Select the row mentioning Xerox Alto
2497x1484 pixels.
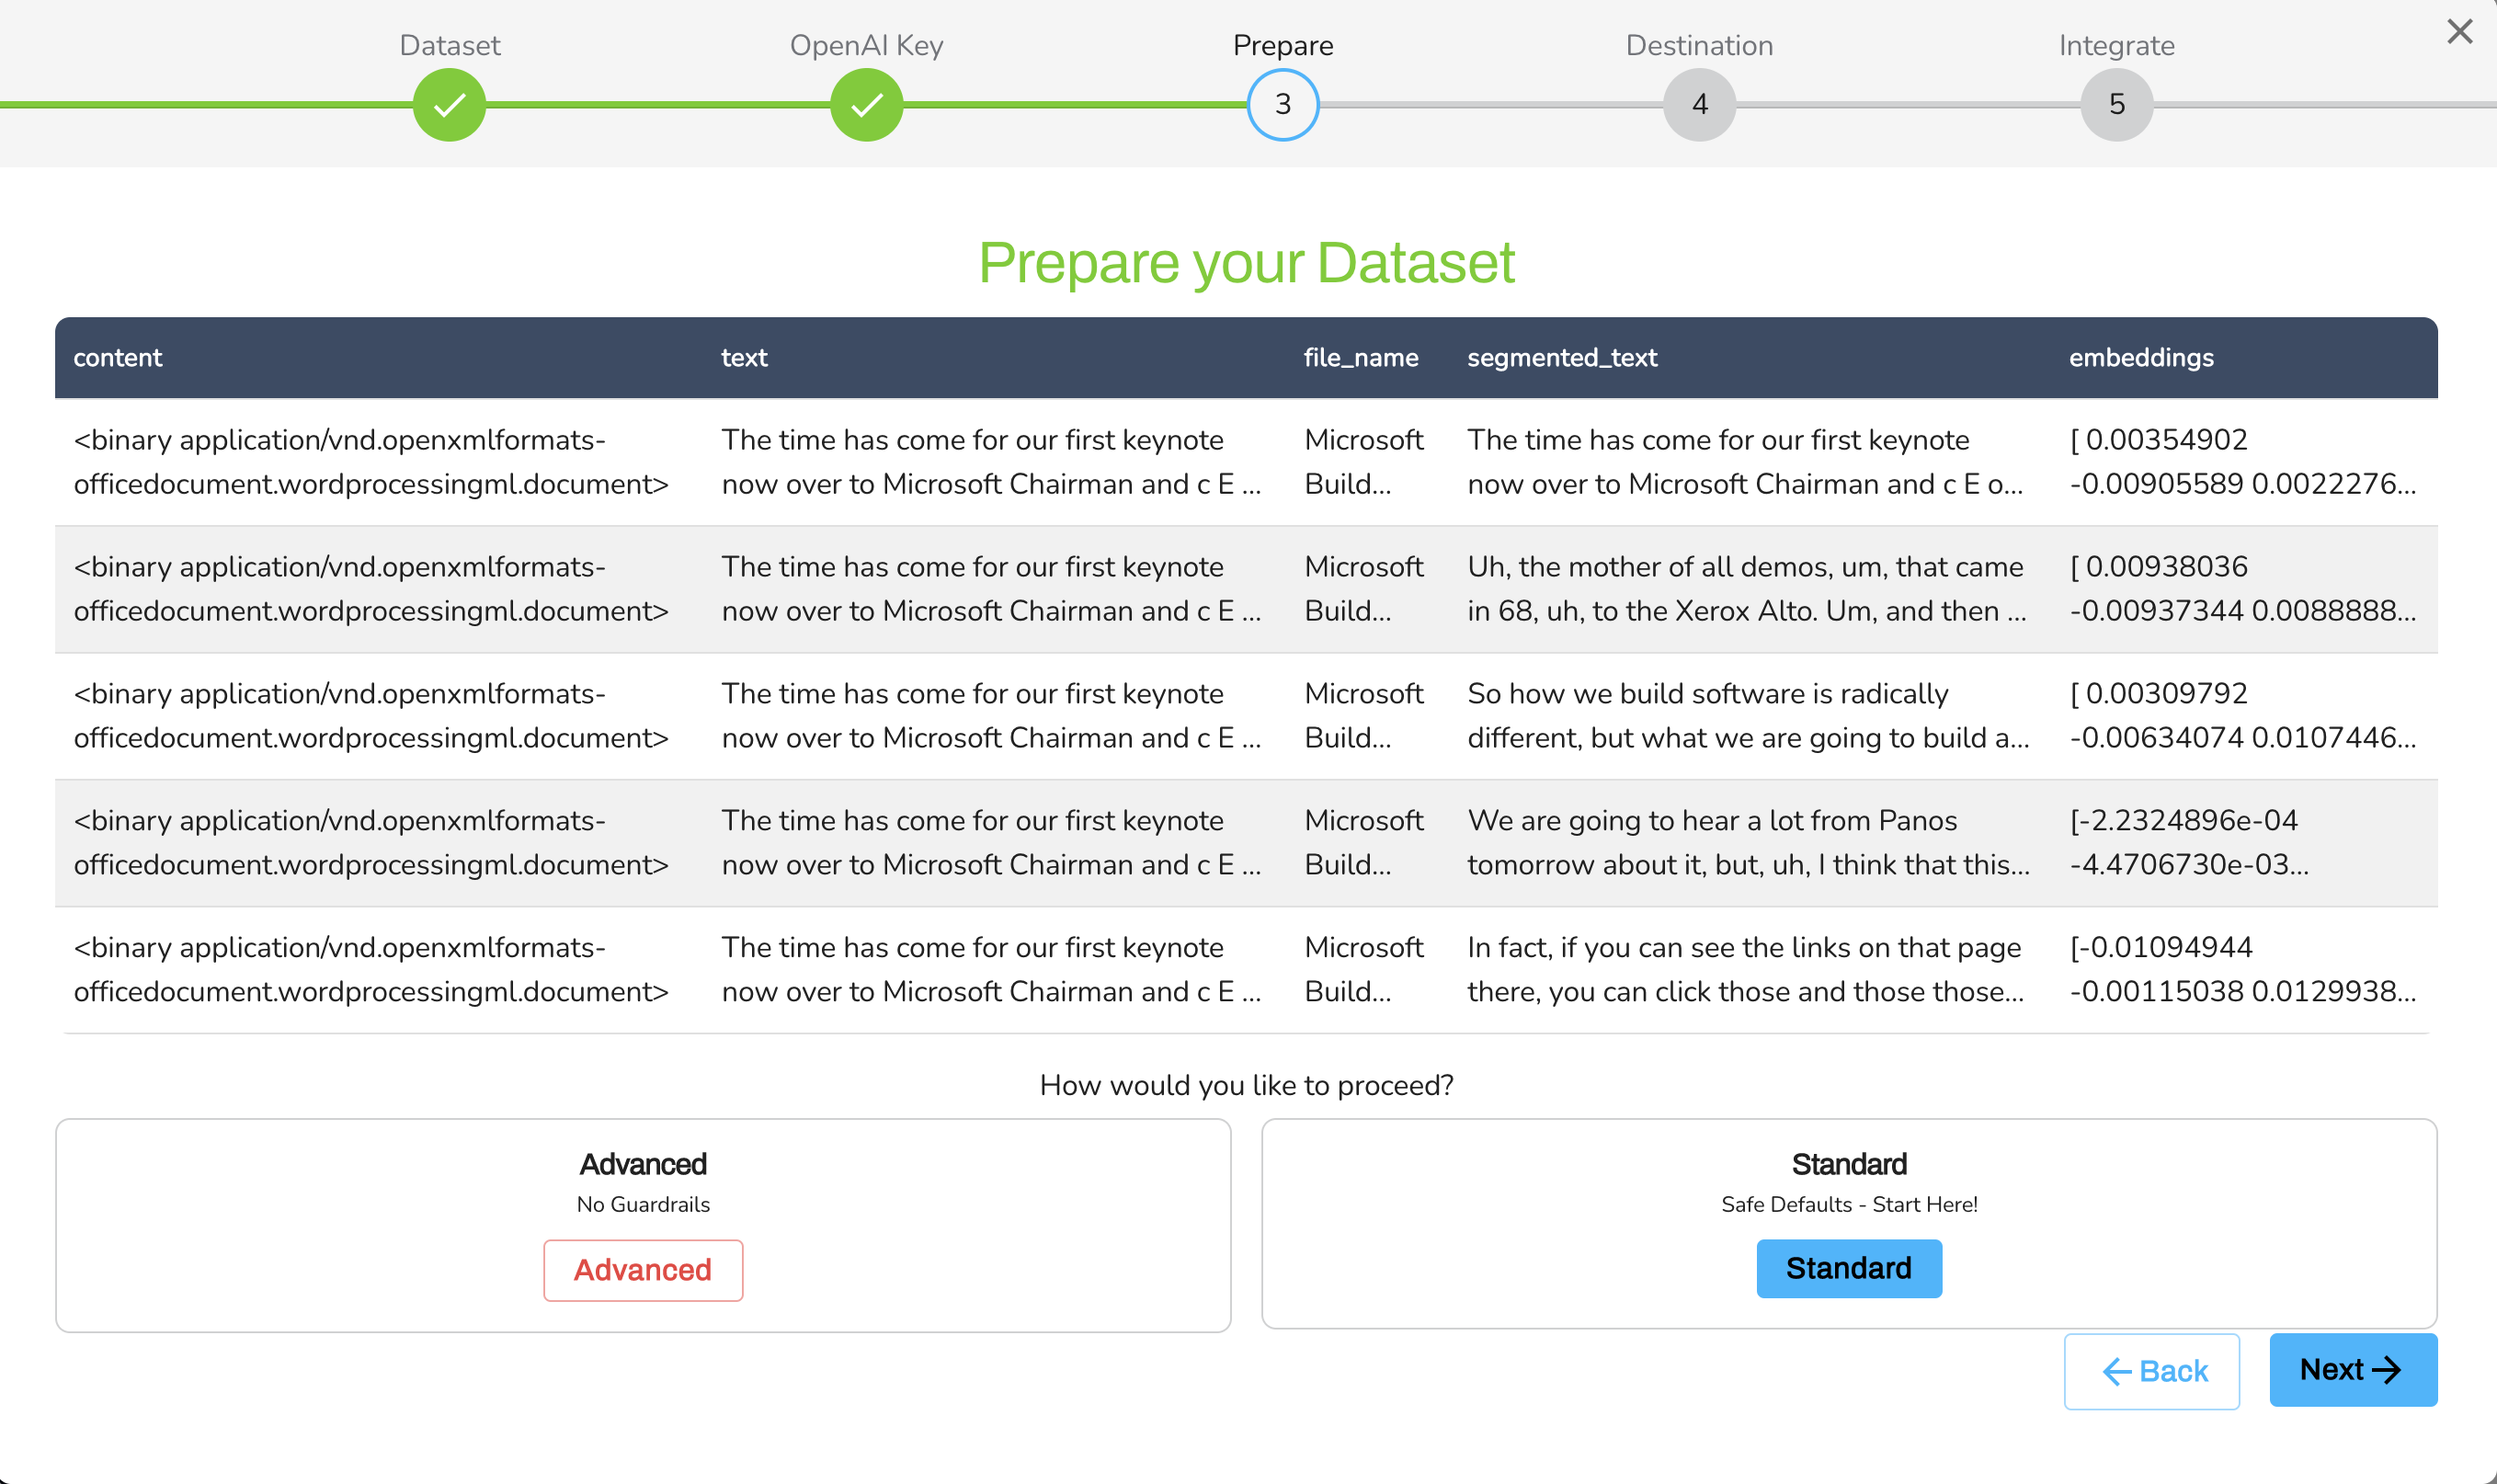(1745, 589)
